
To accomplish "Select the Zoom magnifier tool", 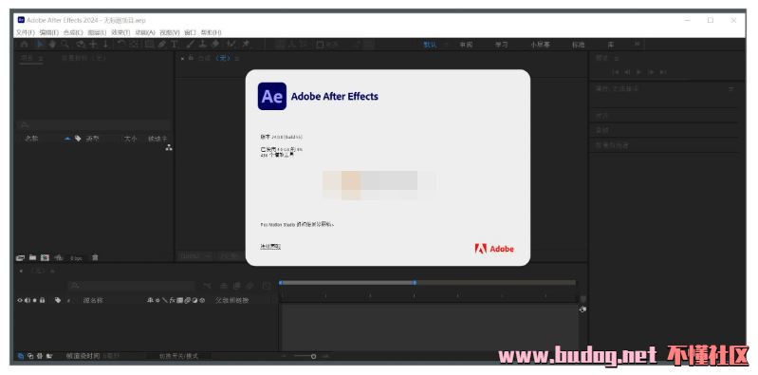I will tap(65, 44).
